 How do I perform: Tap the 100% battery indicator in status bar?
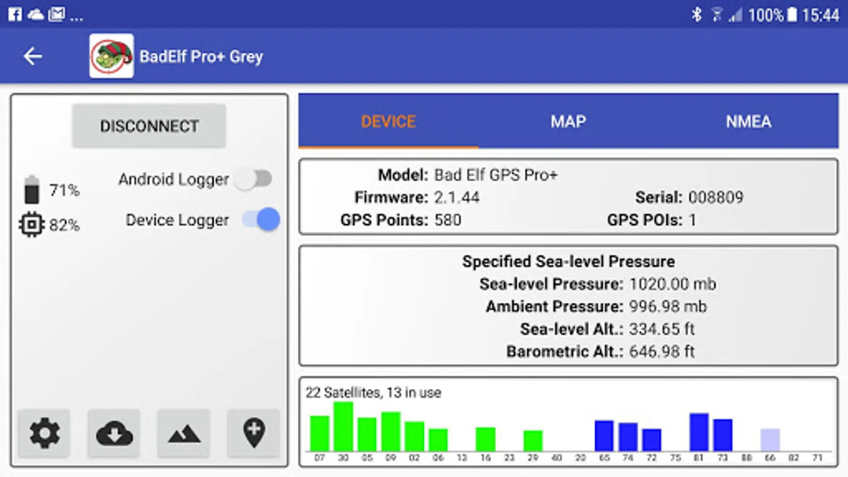(x=772, y=14)
